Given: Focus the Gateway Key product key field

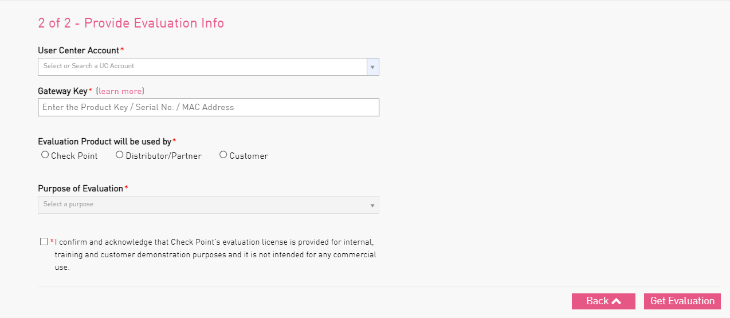Looking at the screenshot, I should click(209, 107).
